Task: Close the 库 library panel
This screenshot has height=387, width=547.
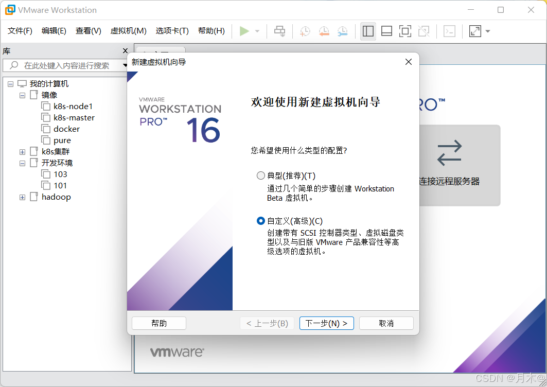Action: [125, 50]
